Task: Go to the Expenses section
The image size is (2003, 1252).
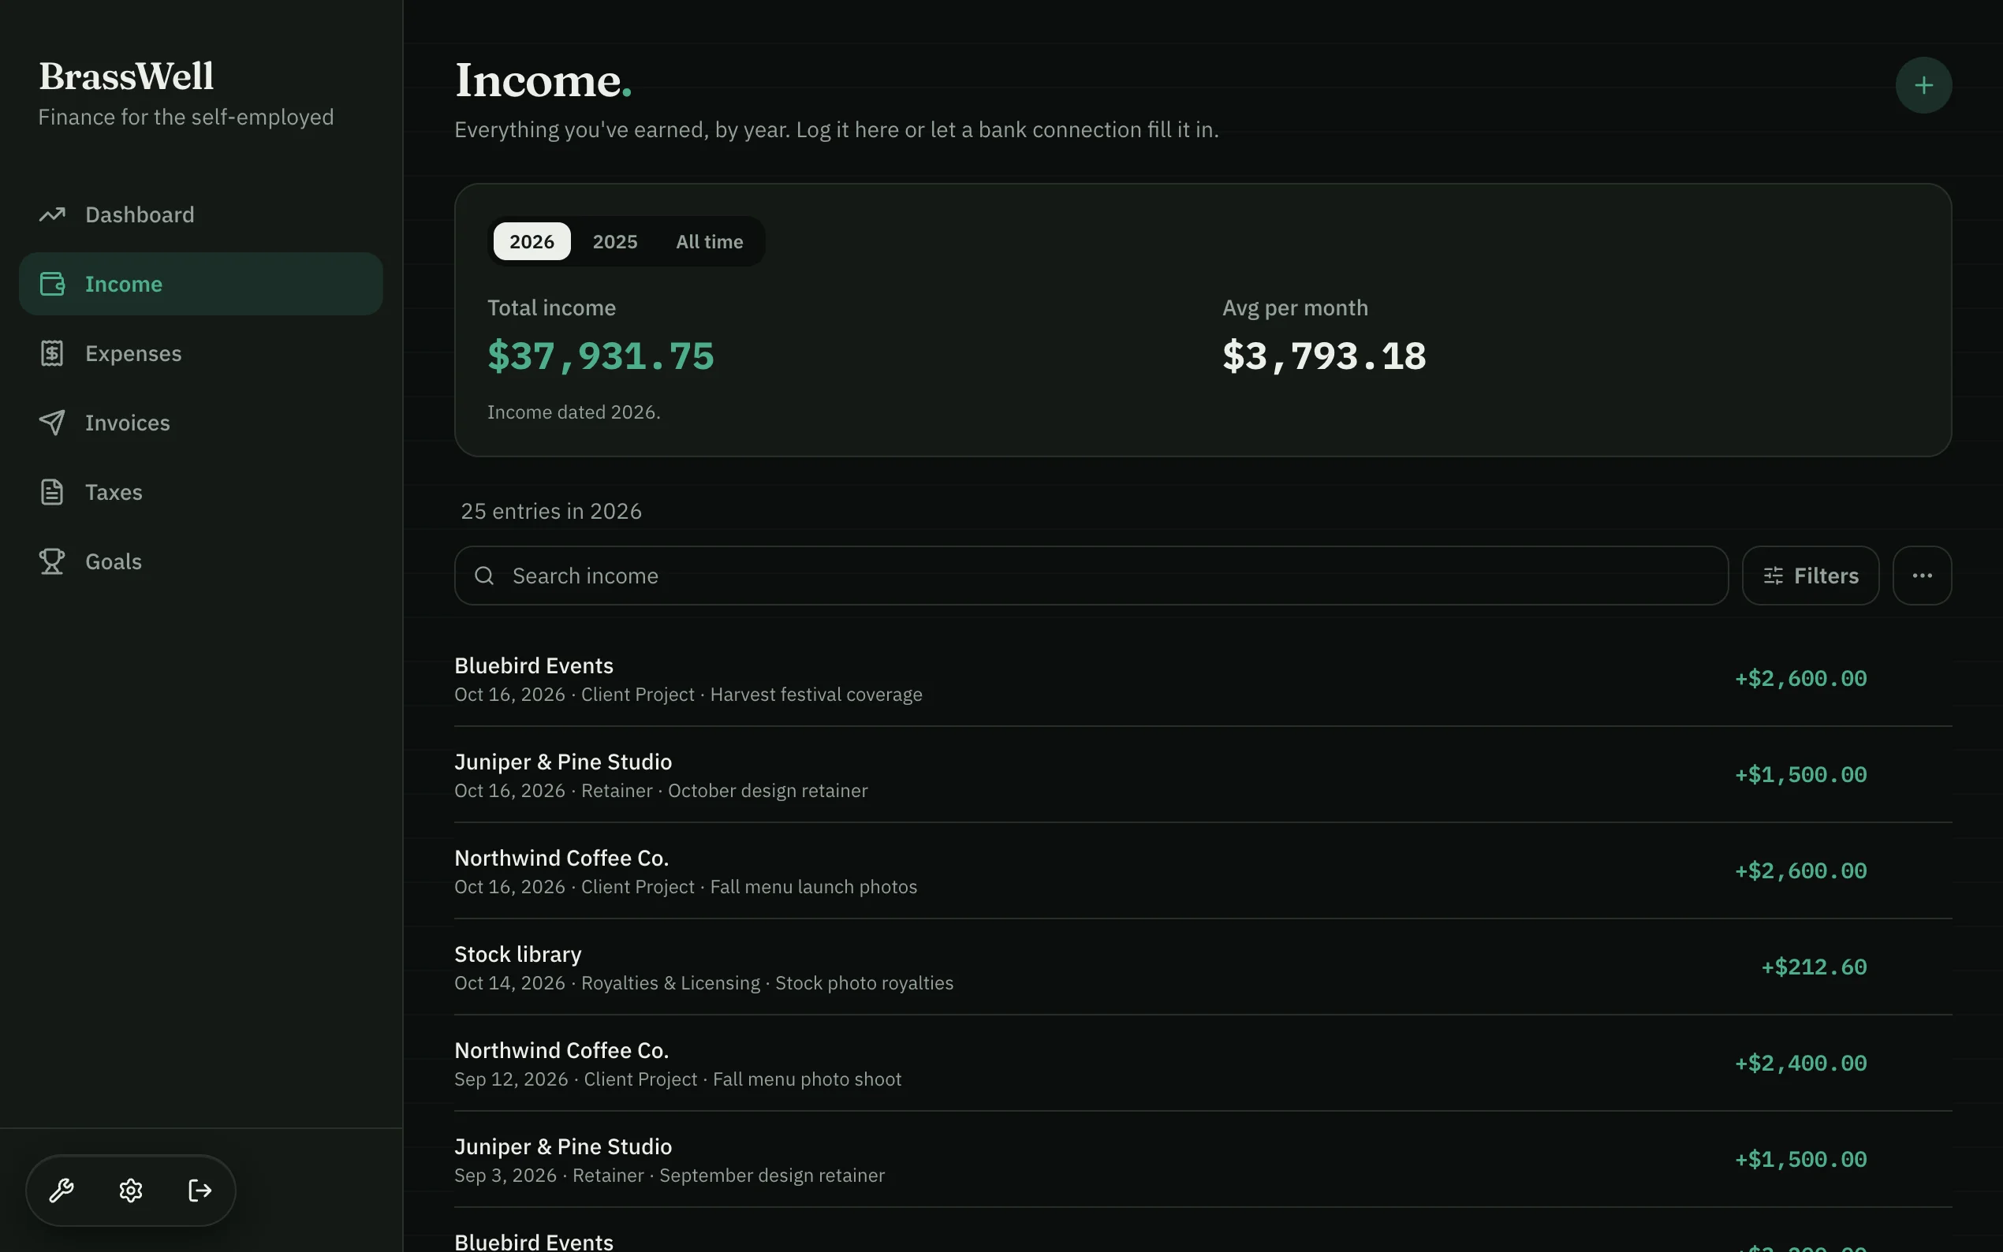Action: pos(200,353)
